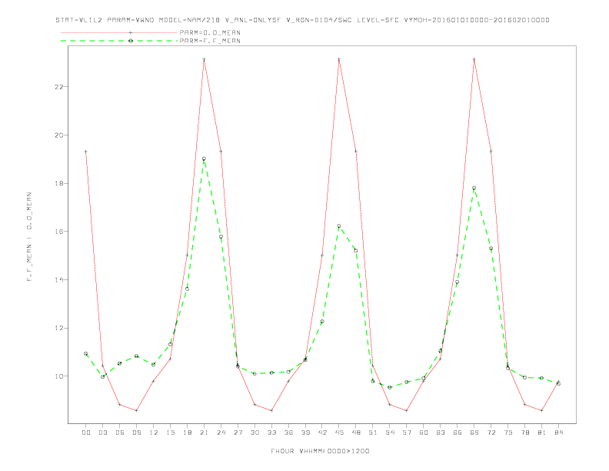Select x-axis forecast hour label 63

[x=441, y=433]
